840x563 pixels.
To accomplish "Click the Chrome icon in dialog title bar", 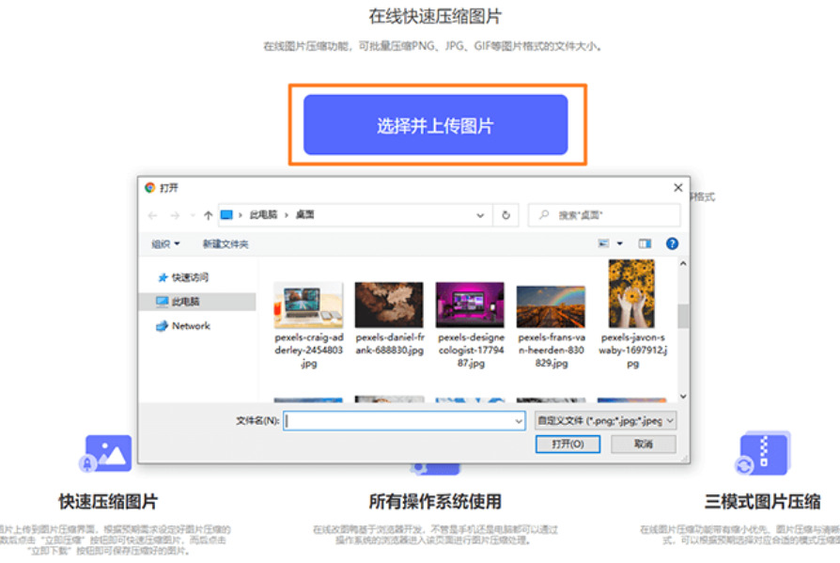I will [150, 187].
